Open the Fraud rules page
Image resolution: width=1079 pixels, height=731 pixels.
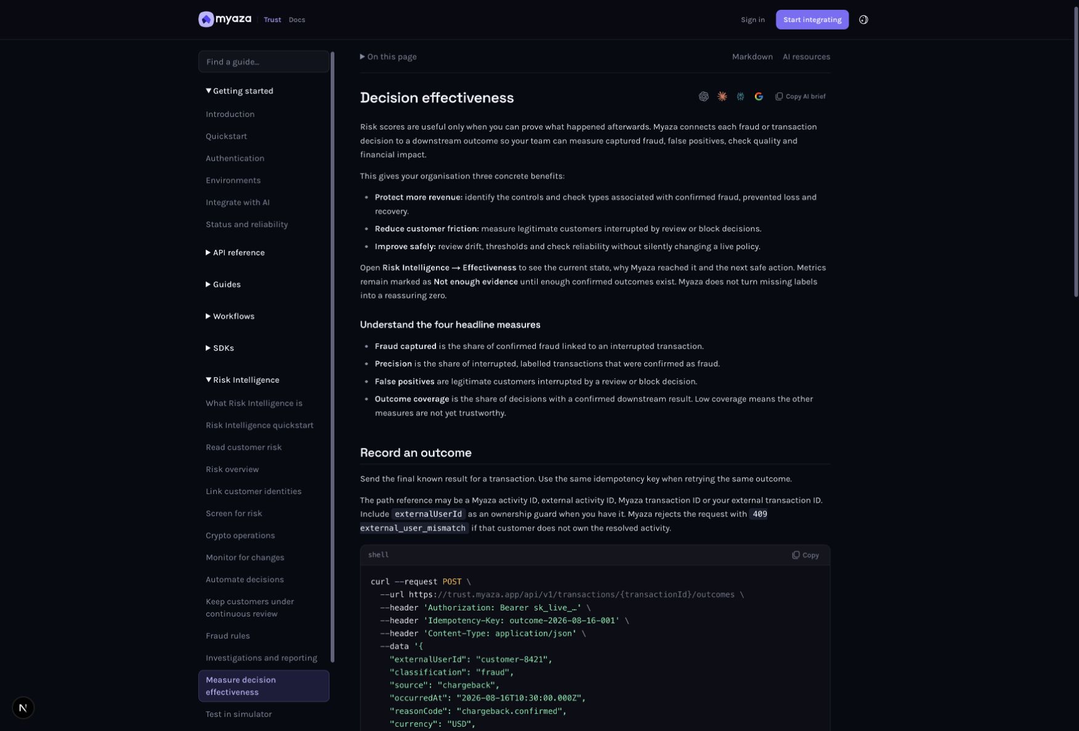tap(228, 636)
